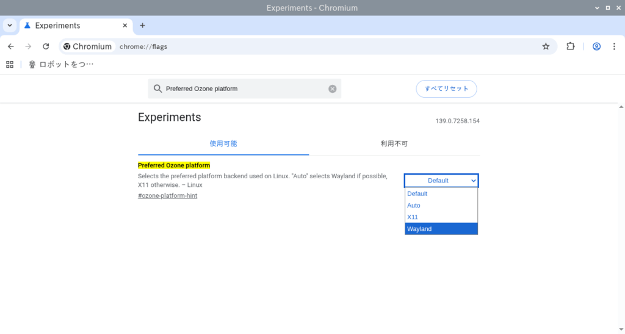Image resolution: width=625 pixels, height=334 pixels.
Task: Clear the flags search field
Action: click(x=333, y=89)
